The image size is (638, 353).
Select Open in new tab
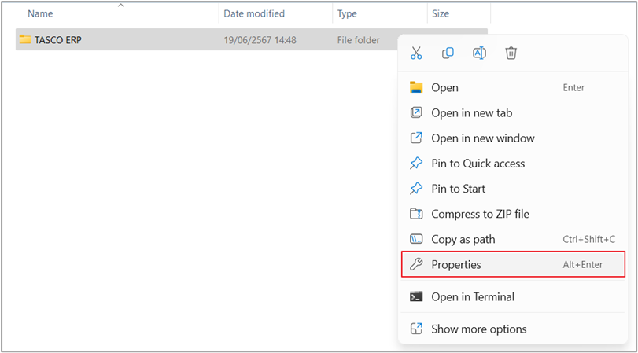click(471, 113)
